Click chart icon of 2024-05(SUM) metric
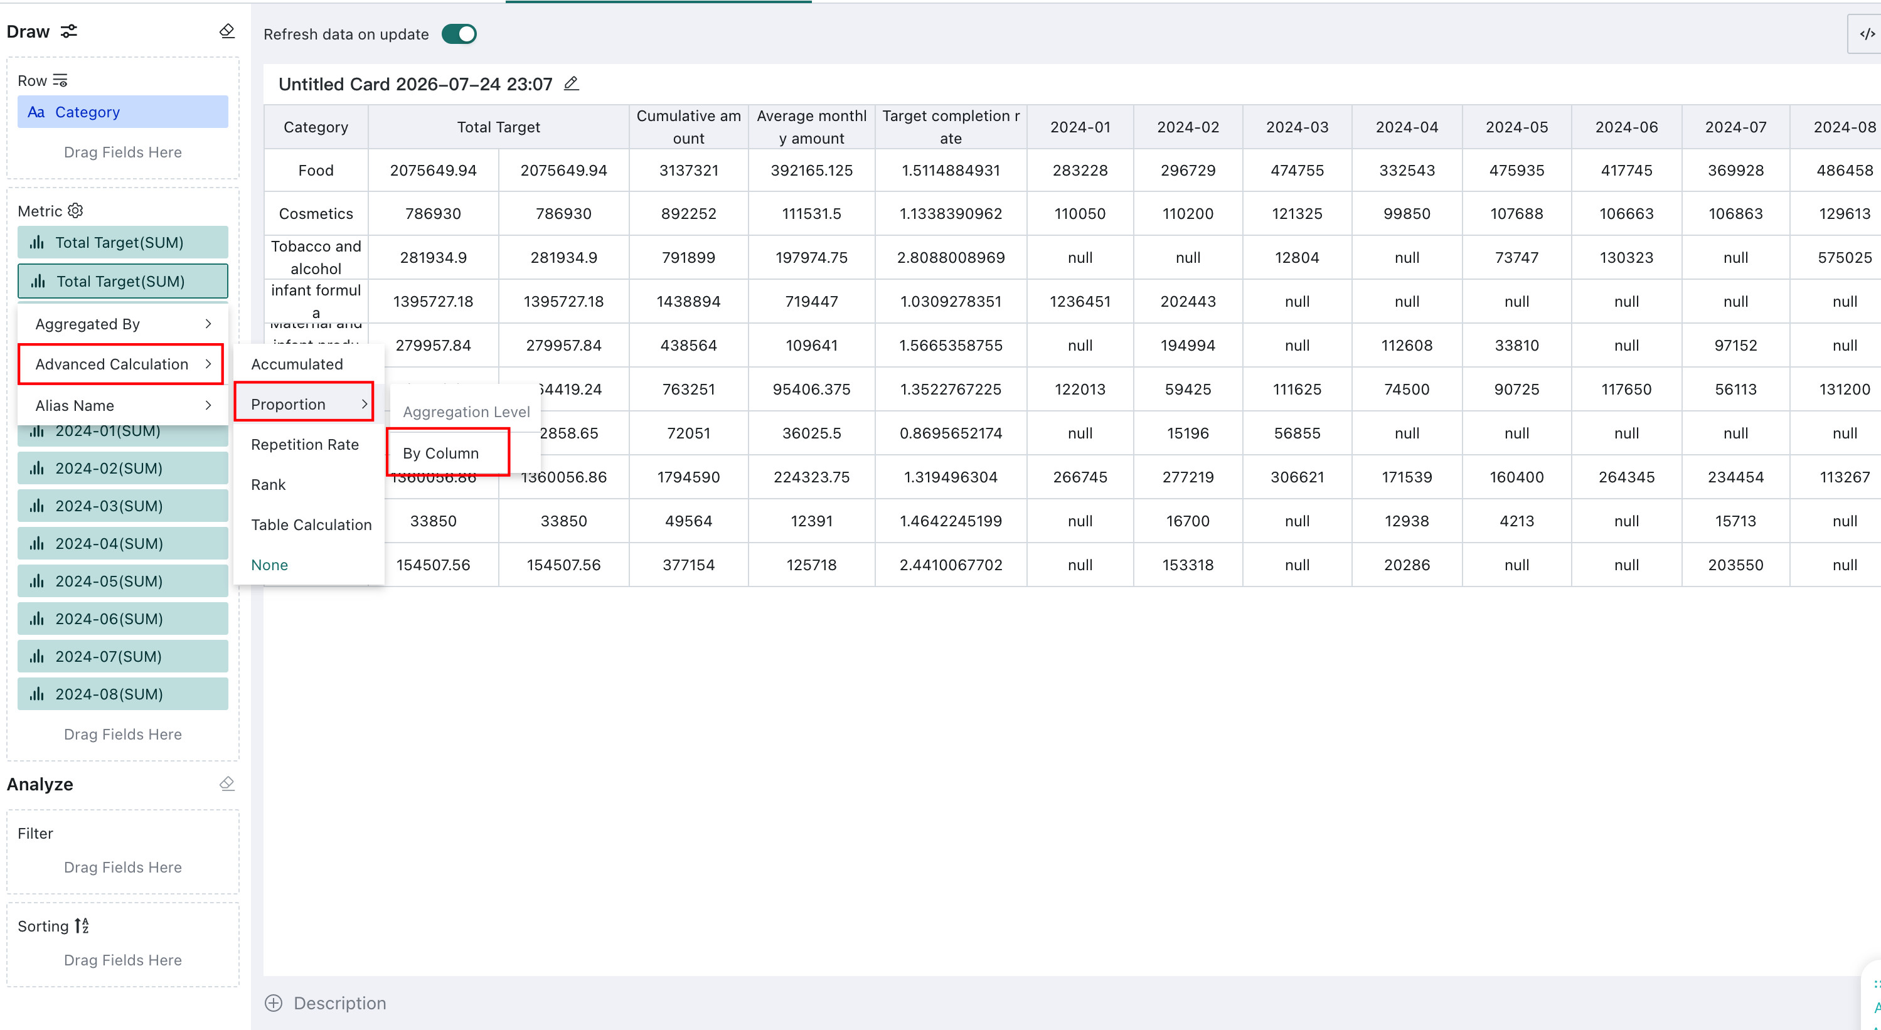The image size is (1881, 1030). [x=36, y=581]
